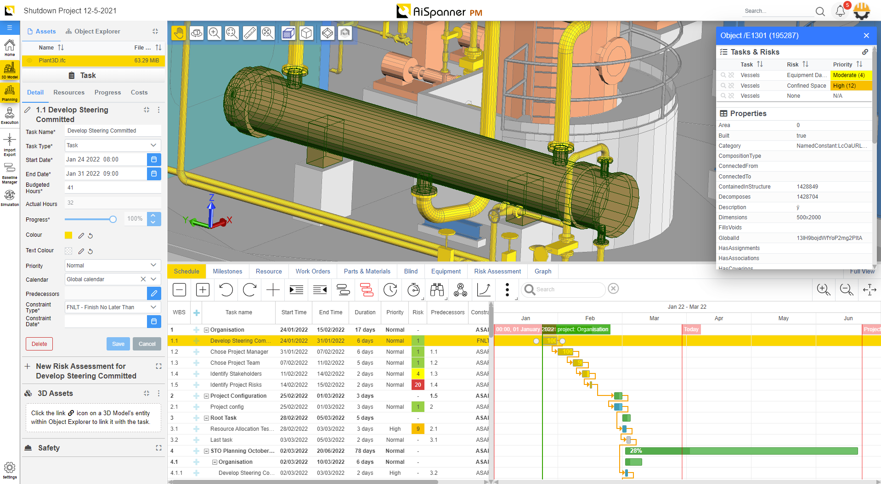Open the Resources tab in Task panel
This screenshot has height=484, width=881.
point(69,92)
